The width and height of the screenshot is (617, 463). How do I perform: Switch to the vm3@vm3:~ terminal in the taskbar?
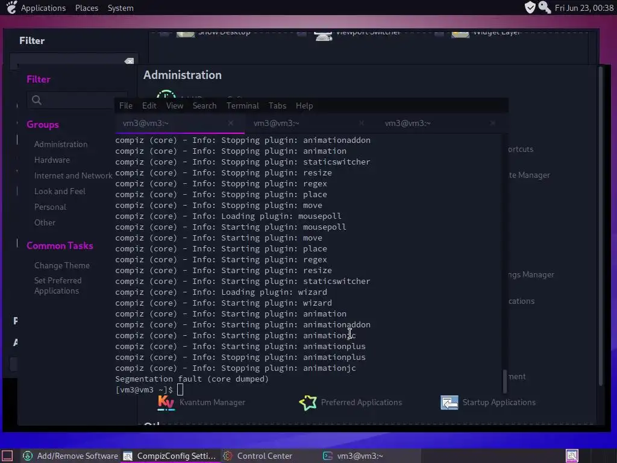(370, 456)
